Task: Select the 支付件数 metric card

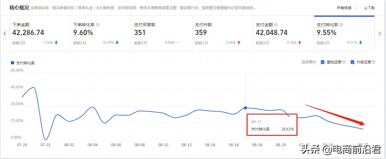Action: tap(223, 34)
